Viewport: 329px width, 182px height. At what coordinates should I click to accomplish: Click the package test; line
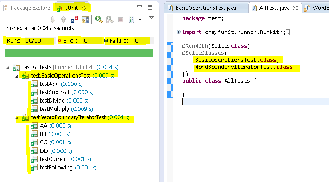pyautogui.click(x=203, y=18)
